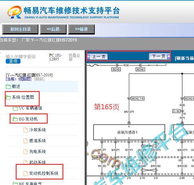Screen dimensions: 194x185
Task: Go to next page with 下一页
Action: [160, 56]
